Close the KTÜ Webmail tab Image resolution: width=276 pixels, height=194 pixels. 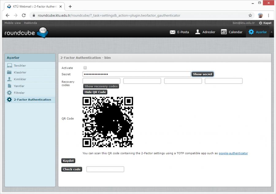pos(60,6)
